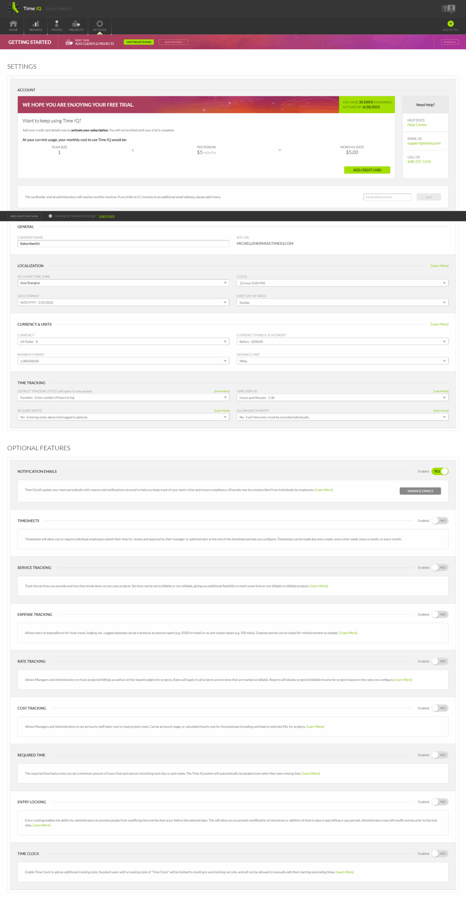Open the Projects briefcase icon

click(76, 24)
